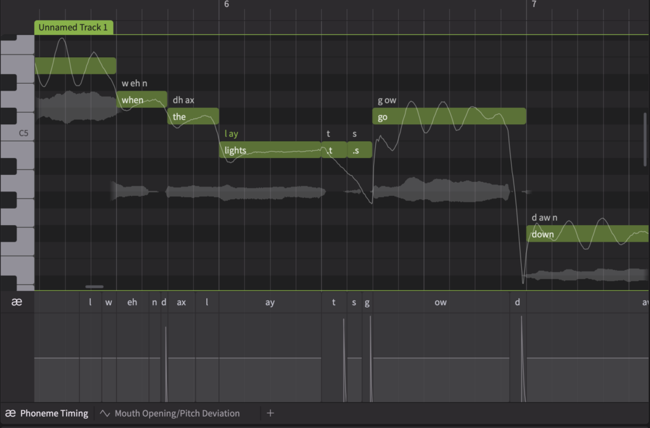650x428 pixels.
Task: Switch to the Phoneme Timing tab
Action: tap(47, 413)
